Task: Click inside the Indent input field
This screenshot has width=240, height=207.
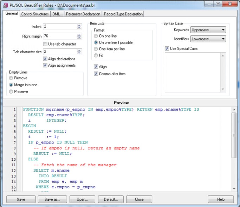Action: (60, 26)
